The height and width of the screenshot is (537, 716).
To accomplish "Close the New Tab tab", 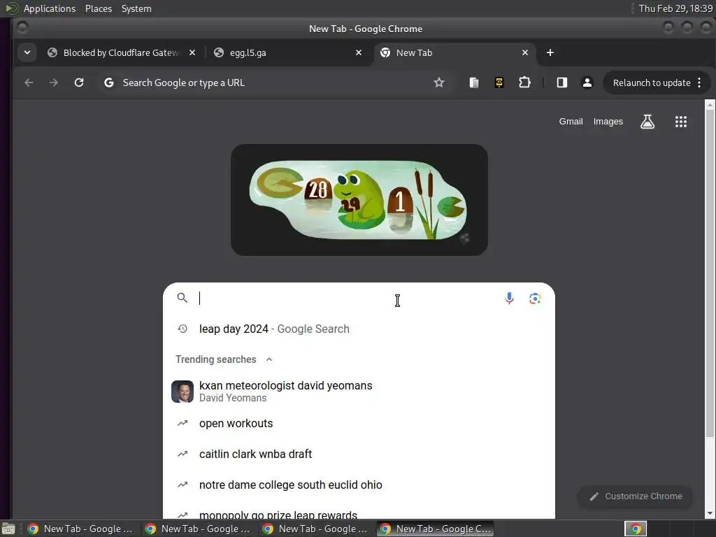I will (x=525, y=52).
